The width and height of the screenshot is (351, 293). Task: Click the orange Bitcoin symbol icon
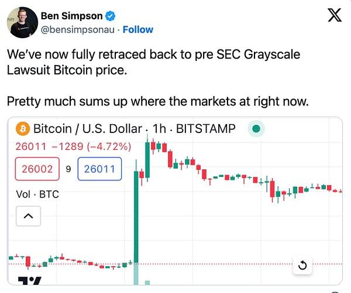[x=23, y=128]
